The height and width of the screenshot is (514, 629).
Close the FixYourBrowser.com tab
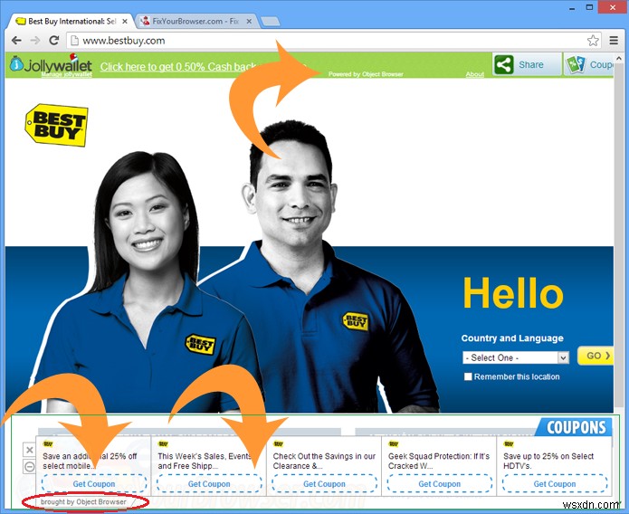click(249, 22)
